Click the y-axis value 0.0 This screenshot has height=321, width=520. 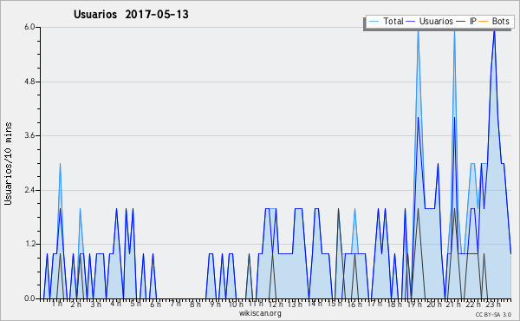(29, 298)
